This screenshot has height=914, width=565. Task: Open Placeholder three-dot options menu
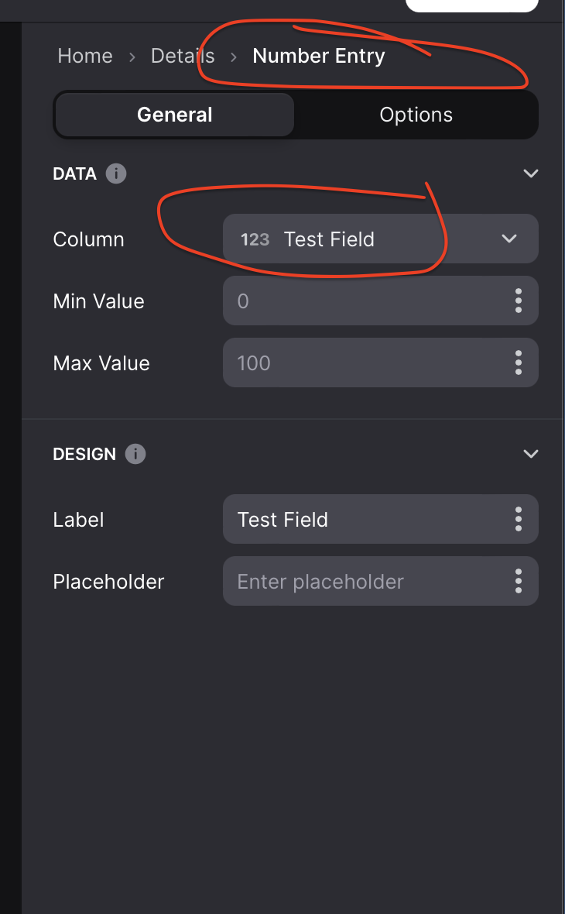click(518, 581)
